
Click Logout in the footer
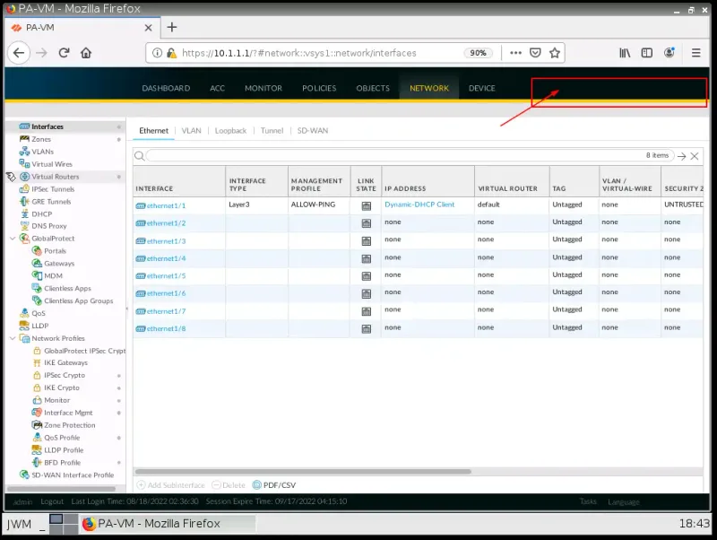52,501
